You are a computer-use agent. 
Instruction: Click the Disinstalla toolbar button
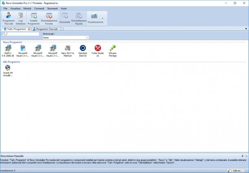click(x=65, y=18)
